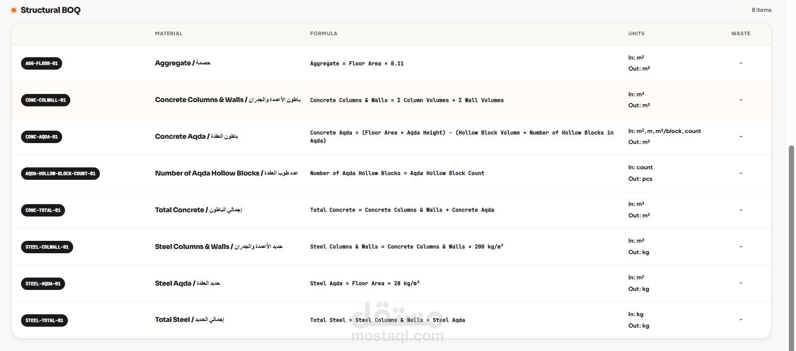Select Number of Aqda Hollow Blocks material name

[x=227, y=173]
